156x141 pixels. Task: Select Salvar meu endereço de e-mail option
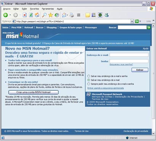(89, 80)
